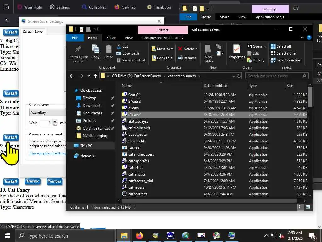Viewport: 322px width, 242px height.
Task: Click Change power settings link
Action: tap(47, 153)
